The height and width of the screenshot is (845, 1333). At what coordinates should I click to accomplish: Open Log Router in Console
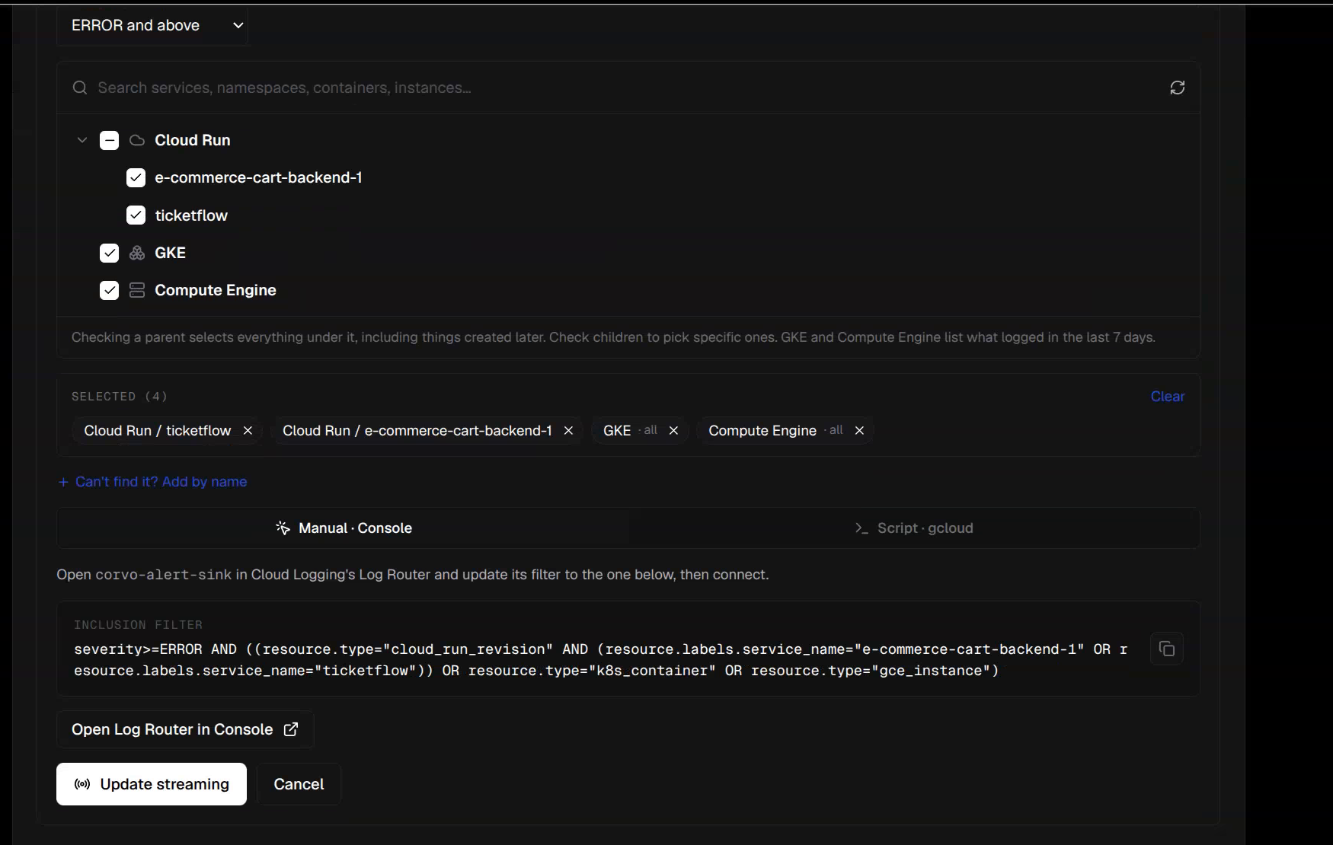click(185, 729)
